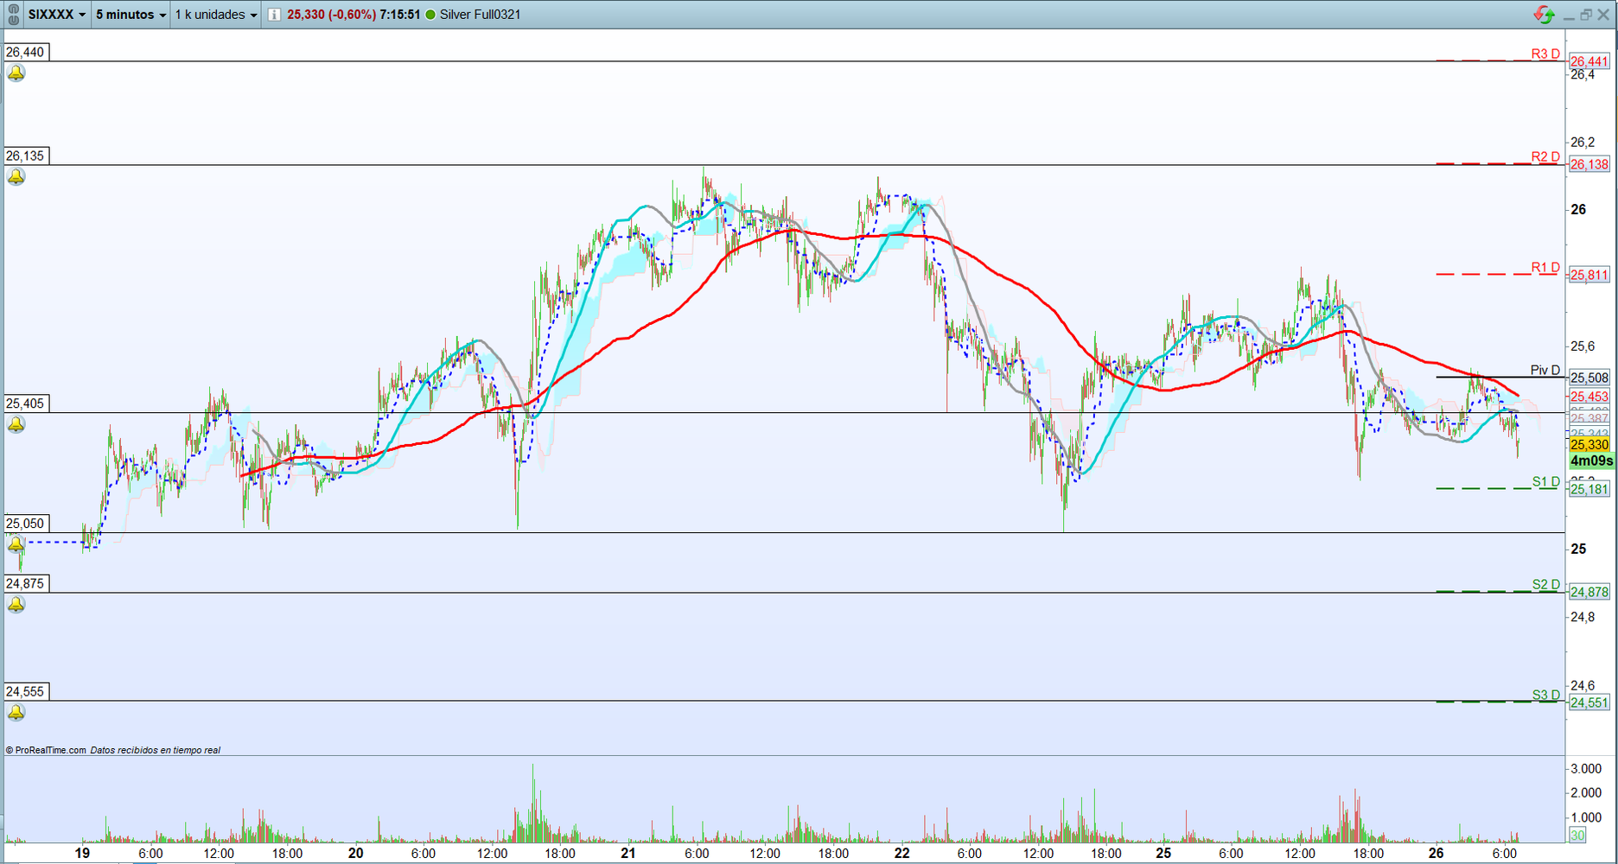Click the S2 D pivot label
The image size is (1618, 864).
tap(1546, 584)
